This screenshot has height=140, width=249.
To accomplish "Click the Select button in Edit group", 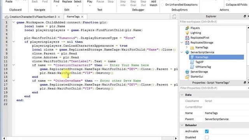I will [77, 2].
